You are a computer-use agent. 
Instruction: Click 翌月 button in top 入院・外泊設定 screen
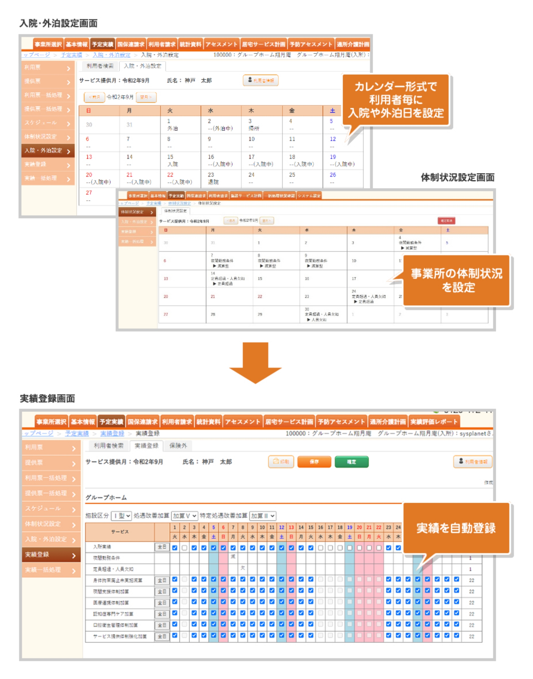point(146,97)
